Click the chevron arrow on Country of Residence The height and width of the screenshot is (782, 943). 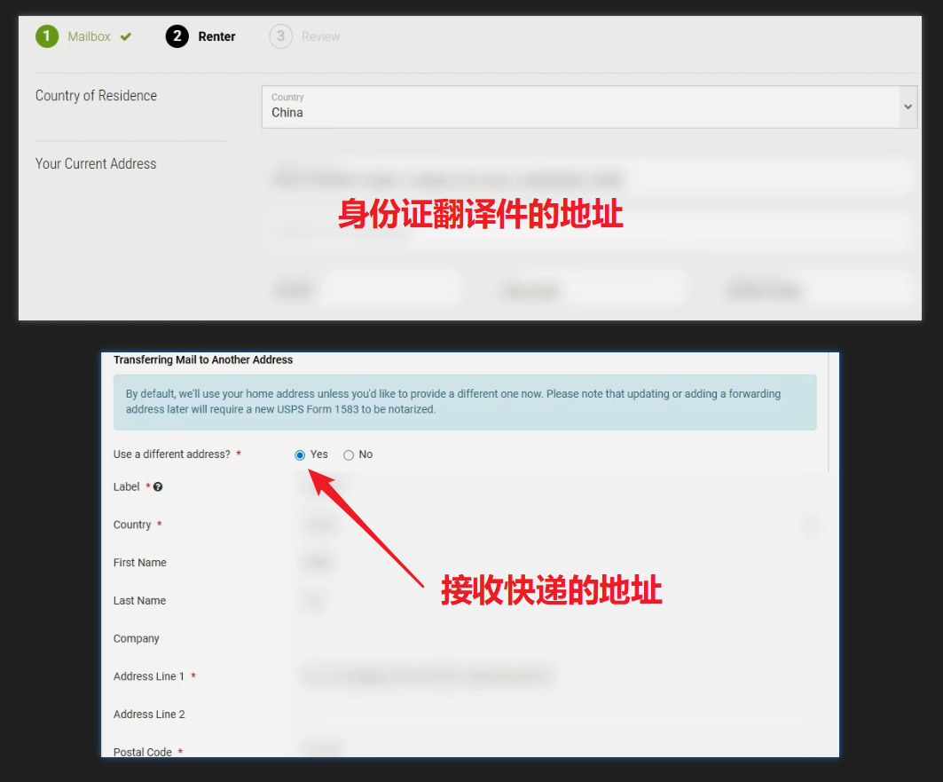point(907,107)
